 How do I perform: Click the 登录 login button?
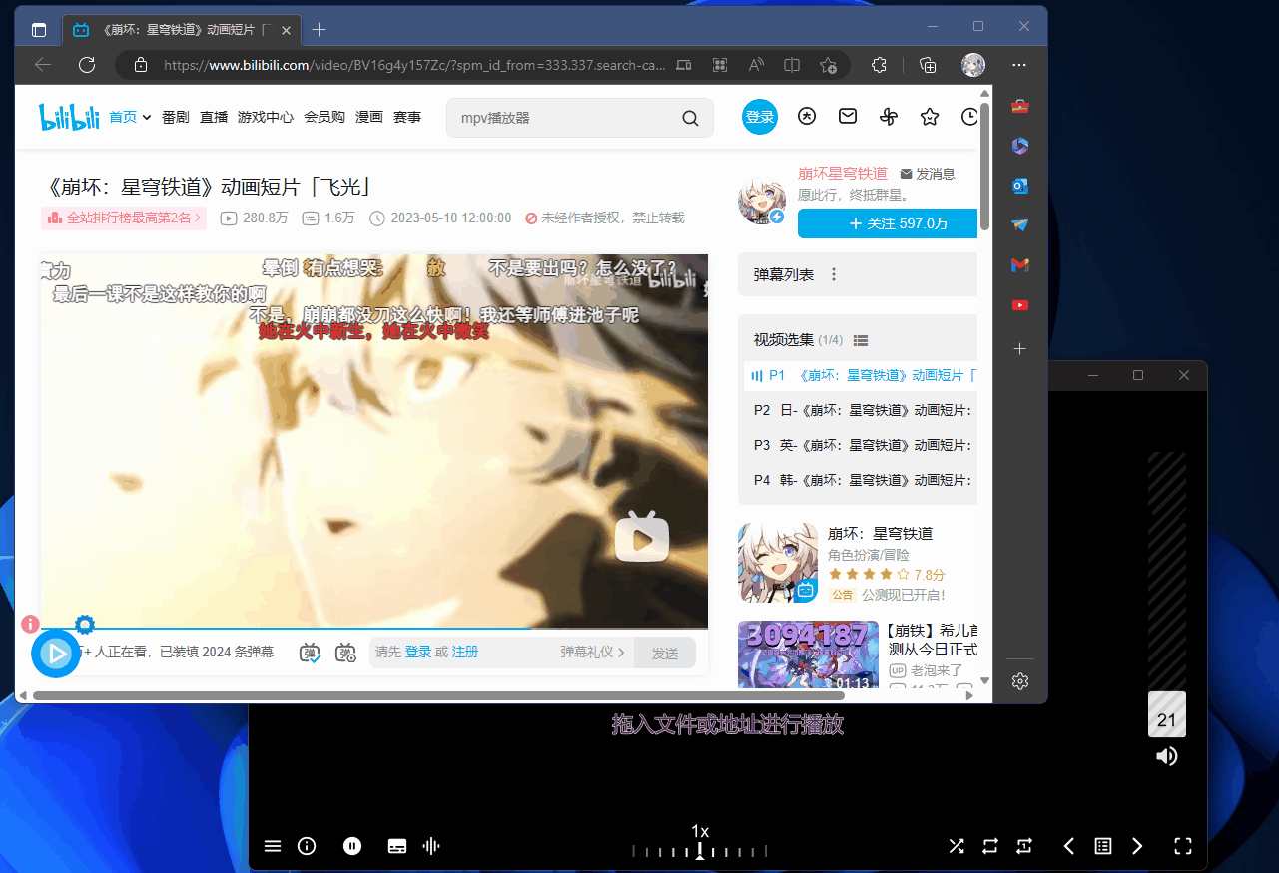point(759,116)
